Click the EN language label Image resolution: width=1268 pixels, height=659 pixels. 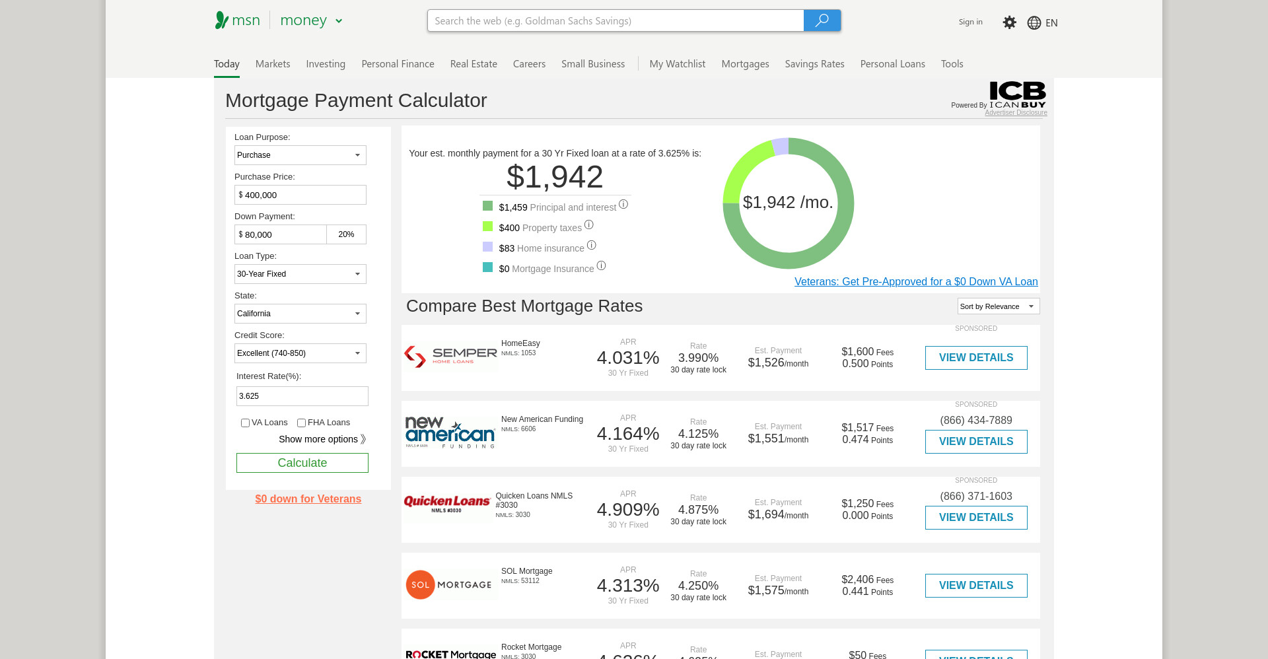tap(1051, 23)
